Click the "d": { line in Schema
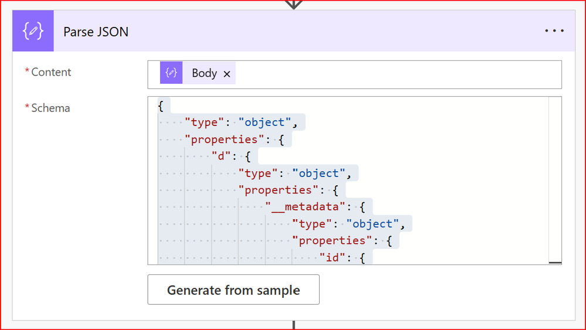 pyautogui.click(x=231, y=156)
